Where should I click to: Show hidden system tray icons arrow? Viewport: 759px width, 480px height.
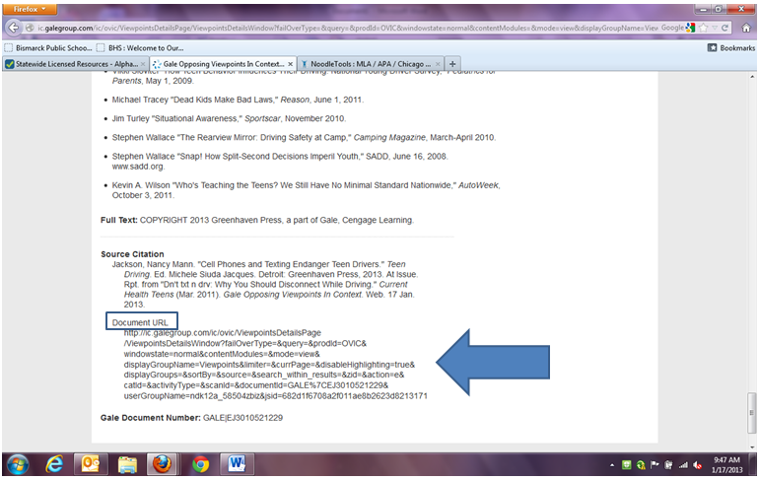[x=612, y=465]
